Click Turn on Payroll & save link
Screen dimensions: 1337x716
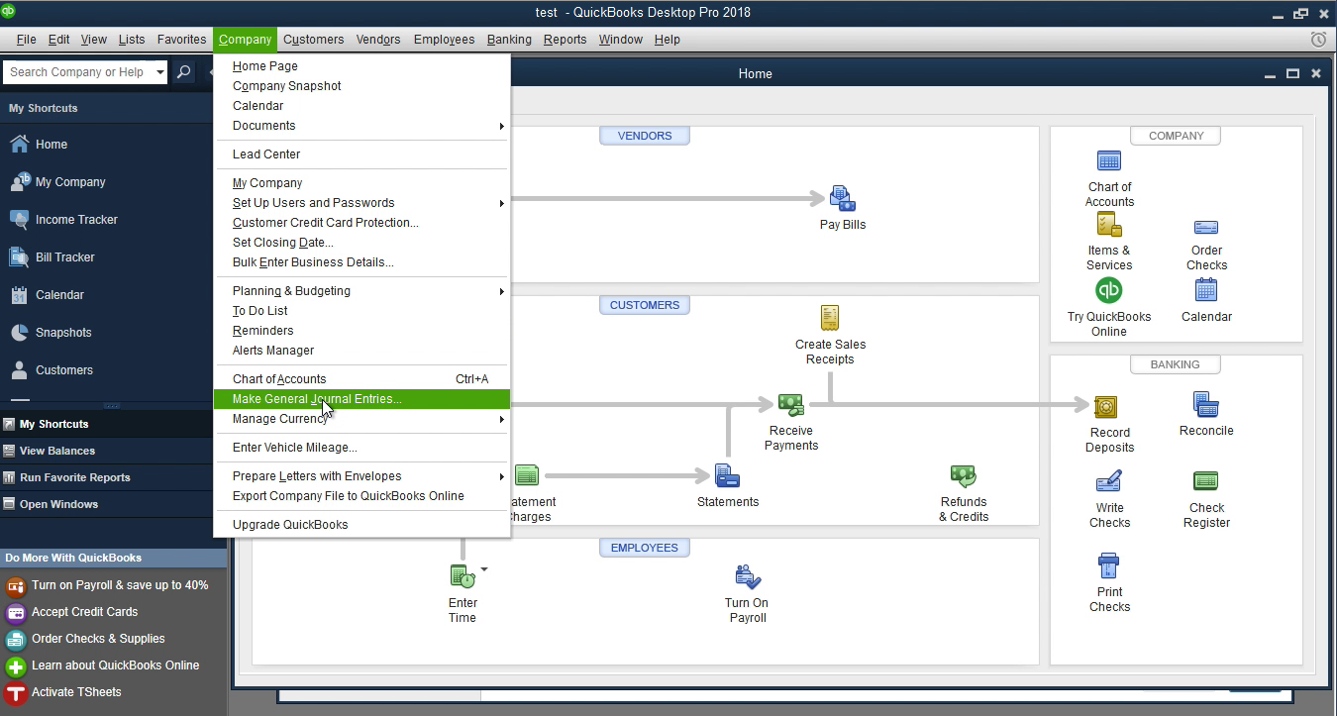point(120,585)
